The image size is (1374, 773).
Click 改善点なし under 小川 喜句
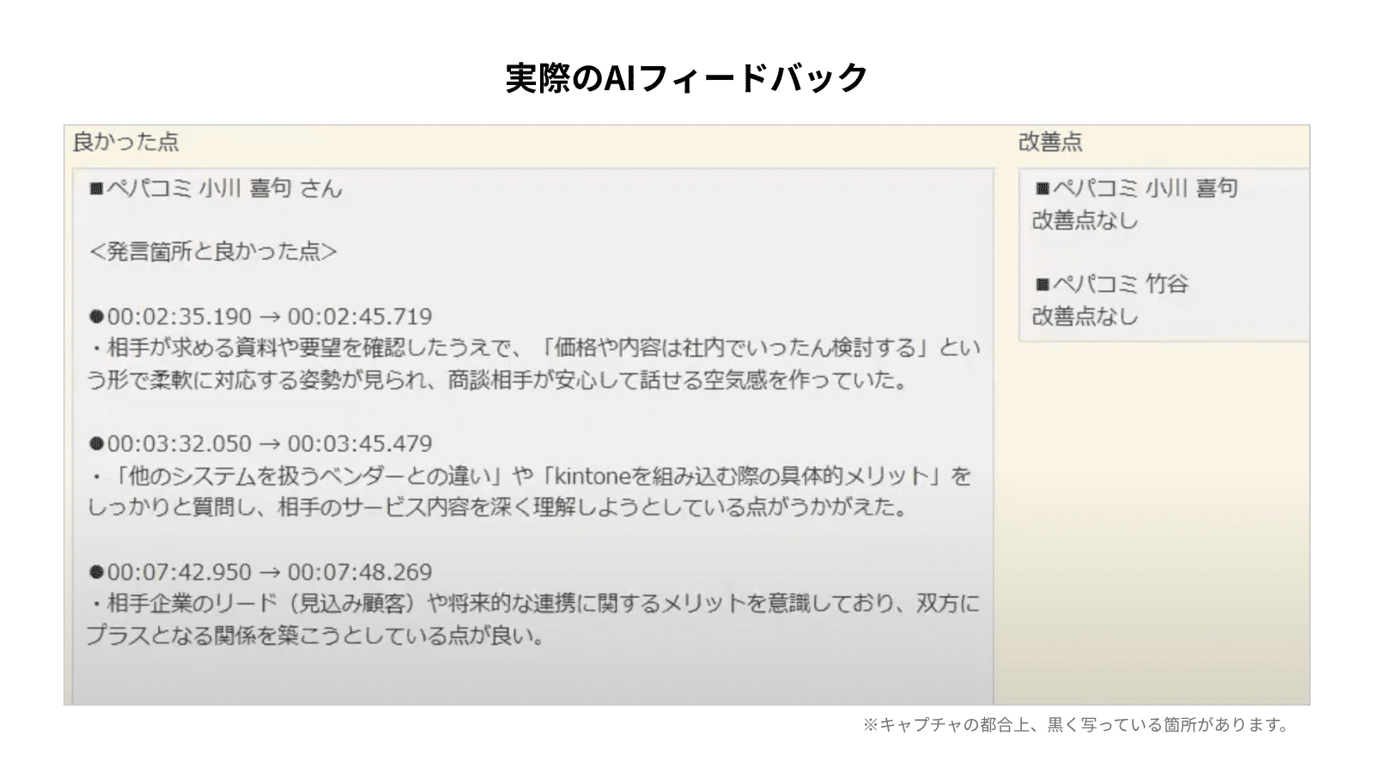coord(1085,221)
